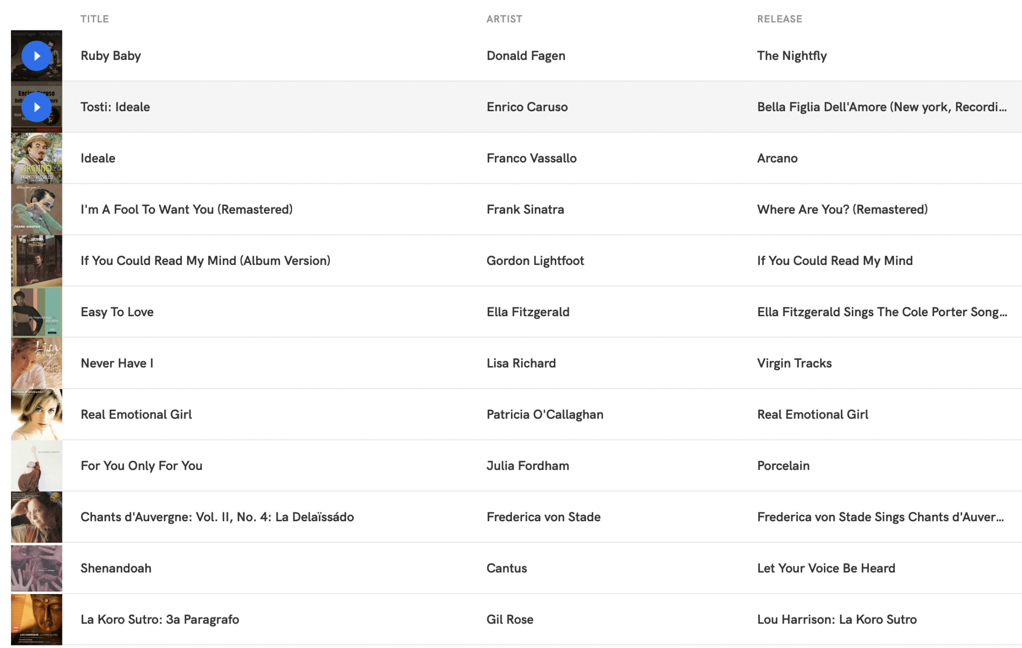The height and width of the screenshot is (648, 1022).
Task: Open artist Patricia O'Callaghan
Action: [x=545, y=415]
